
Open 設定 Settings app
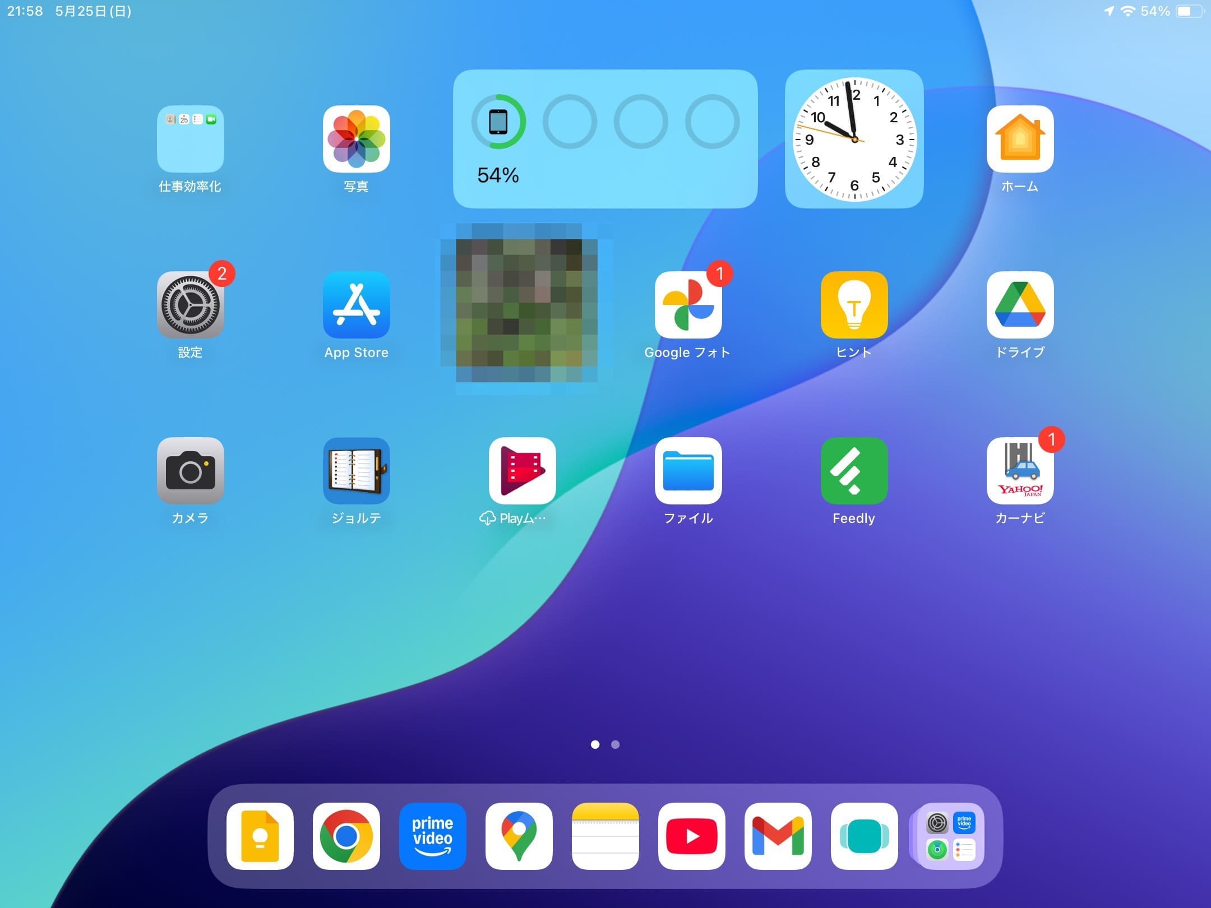(x=191, y=305)
